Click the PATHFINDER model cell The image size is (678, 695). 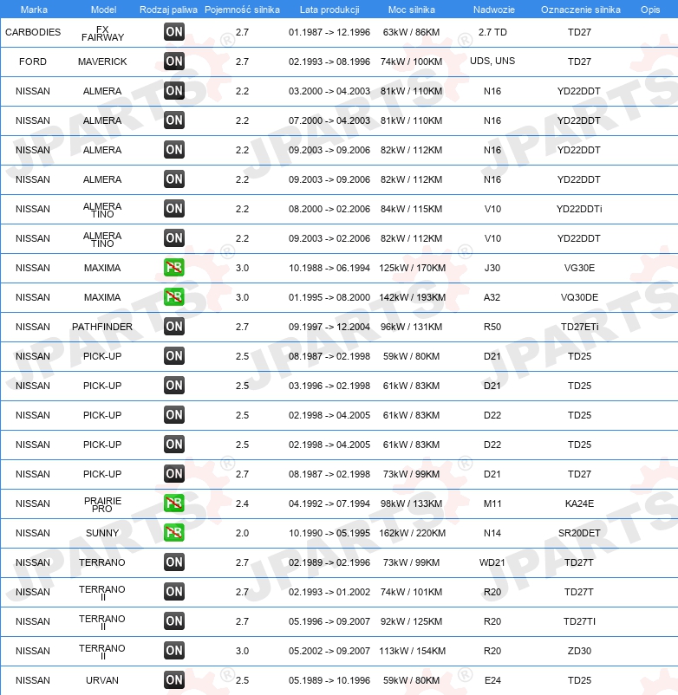click(x=102, y=327)
